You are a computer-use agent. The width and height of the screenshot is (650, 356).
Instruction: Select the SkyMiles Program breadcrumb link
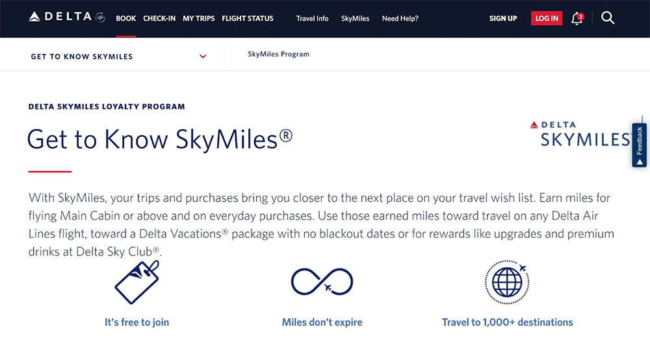pos(278,54)
